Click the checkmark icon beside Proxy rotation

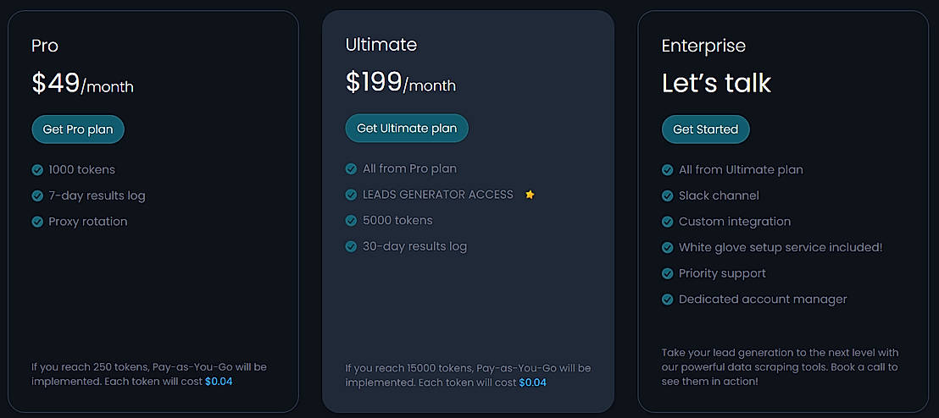click(x=37, y=222)
